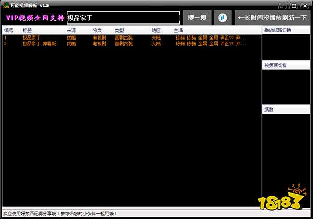Click the 分类 column header
Image resolution: width=313 pixels, height=219 pixels.
point(97,31)
